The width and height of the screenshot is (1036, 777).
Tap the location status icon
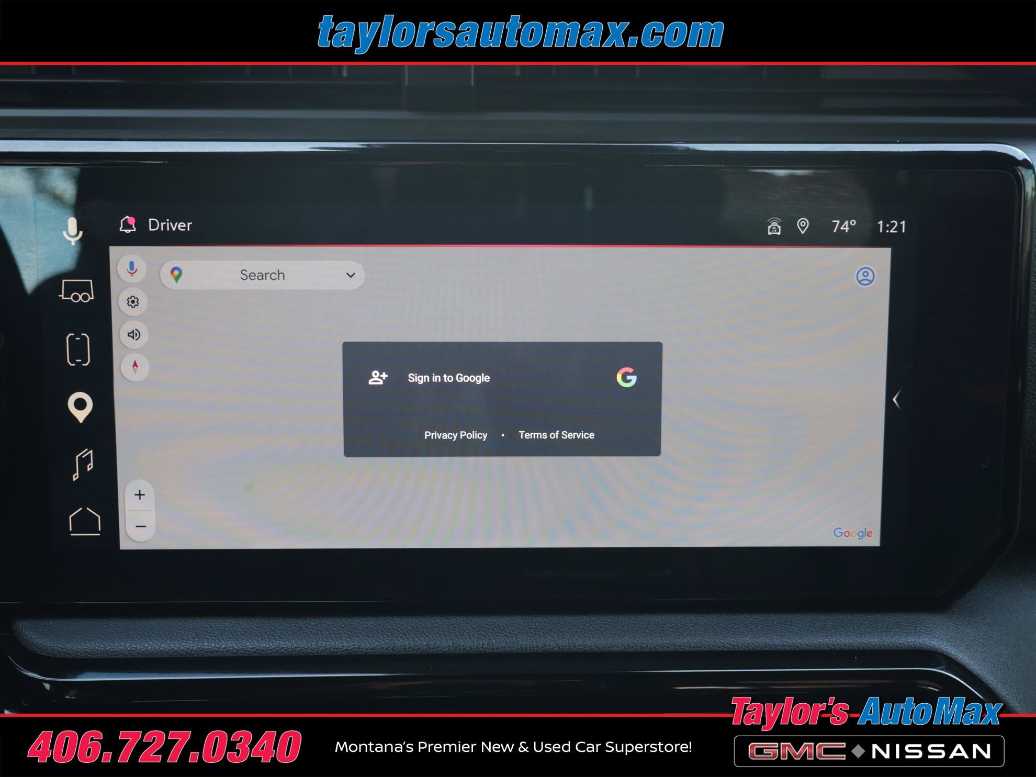tap(803, 226)
